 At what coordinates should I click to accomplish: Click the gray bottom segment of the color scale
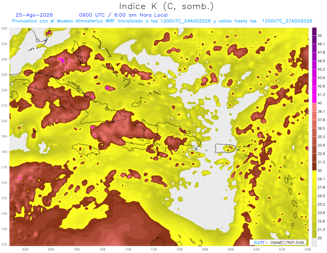(314, 242)
